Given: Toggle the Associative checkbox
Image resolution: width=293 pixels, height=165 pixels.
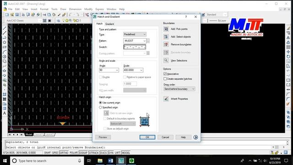Looking at the screenshot, I should tap(165, 74).
